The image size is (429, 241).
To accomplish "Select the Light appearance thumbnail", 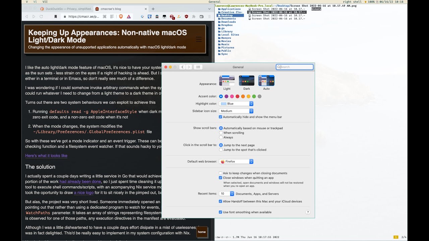I will tap(227, 81).
